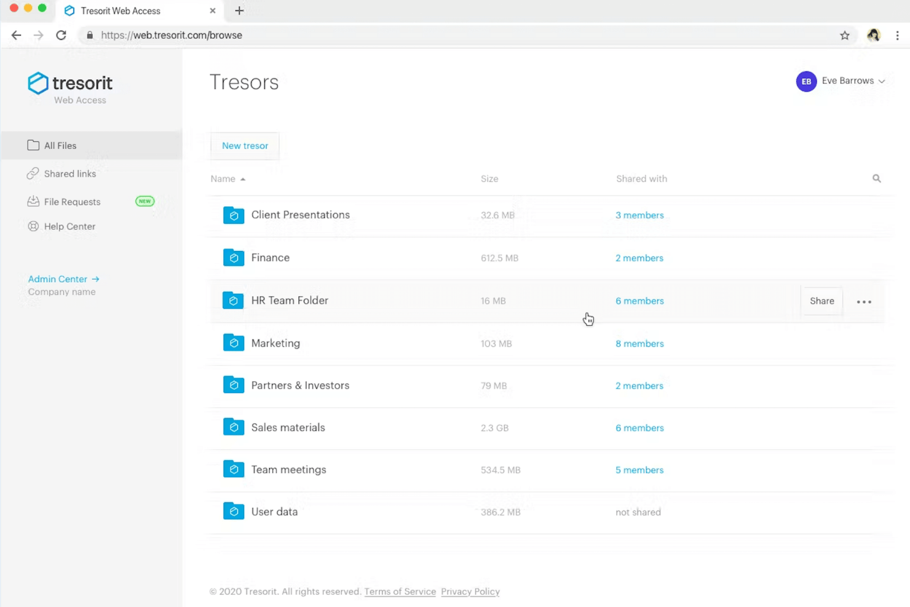Open Privacy Policy link
Screen dimensions: 910x607
click(470, 592)
